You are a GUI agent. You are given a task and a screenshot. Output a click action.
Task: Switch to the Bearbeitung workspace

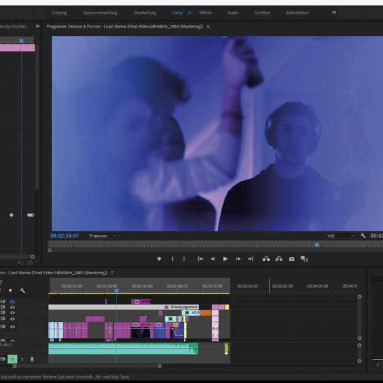point(145,13)
